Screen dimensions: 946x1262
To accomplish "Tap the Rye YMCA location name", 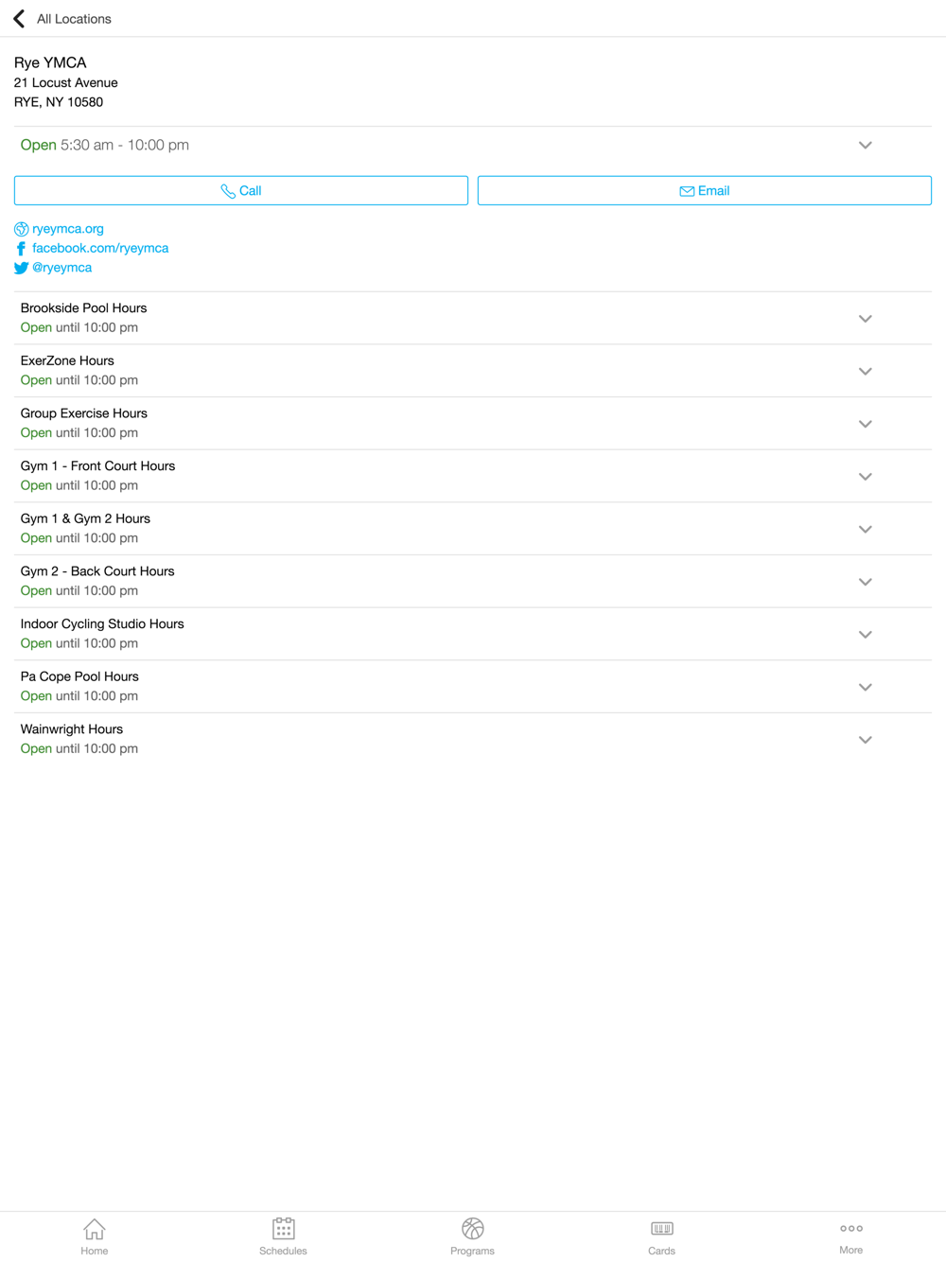I will [50, 62].
